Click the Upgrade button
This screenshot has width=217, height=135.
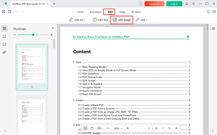(154, 4)
